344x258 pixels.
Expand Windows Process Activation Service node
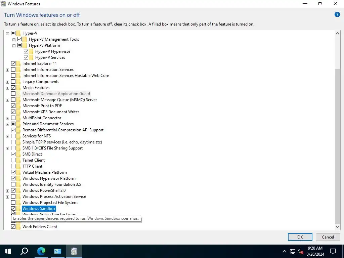[x=7, y=197]
